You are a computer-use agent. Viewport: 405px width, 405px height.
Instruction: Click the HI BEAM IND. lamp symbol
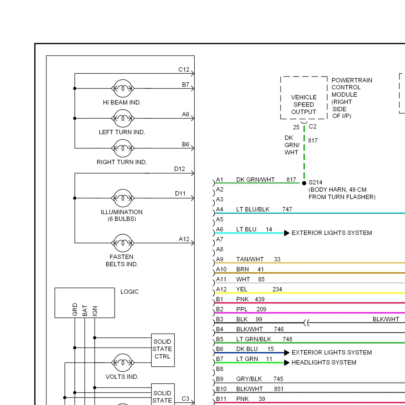(x=123, y=88)
